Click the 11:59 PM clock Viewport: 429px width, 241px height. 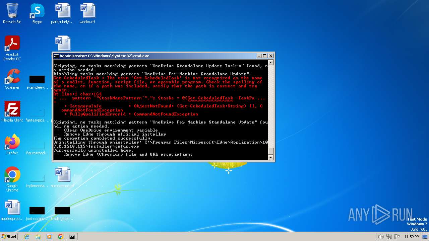tap(412, 237)
